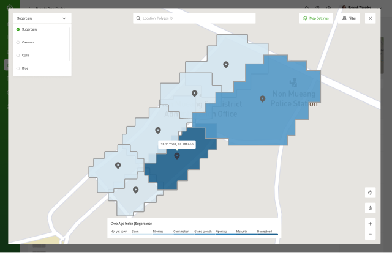Click the coordinates tooltip above the pin
Image resolution: width=392 pixels, height=253 pixels.
(x=177, y=144)
